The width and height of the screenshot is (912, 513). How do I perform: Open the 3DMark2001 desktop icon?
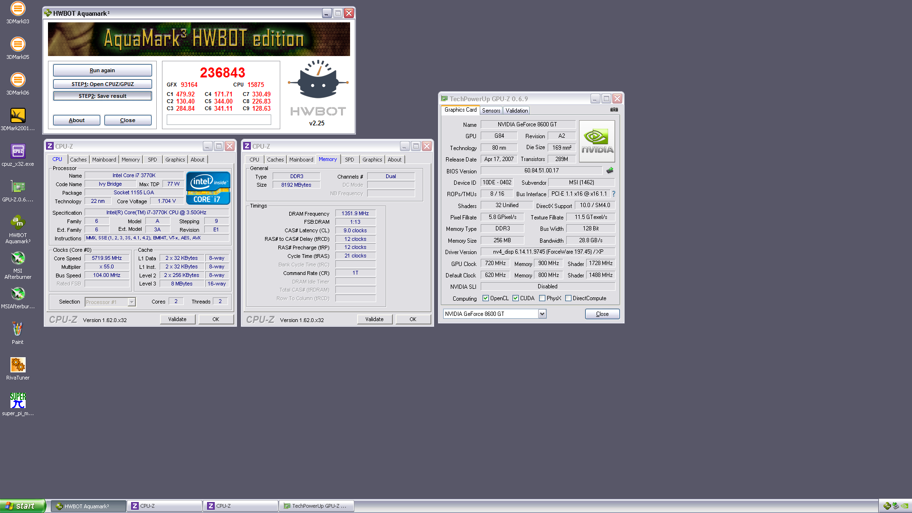point(18,119)
